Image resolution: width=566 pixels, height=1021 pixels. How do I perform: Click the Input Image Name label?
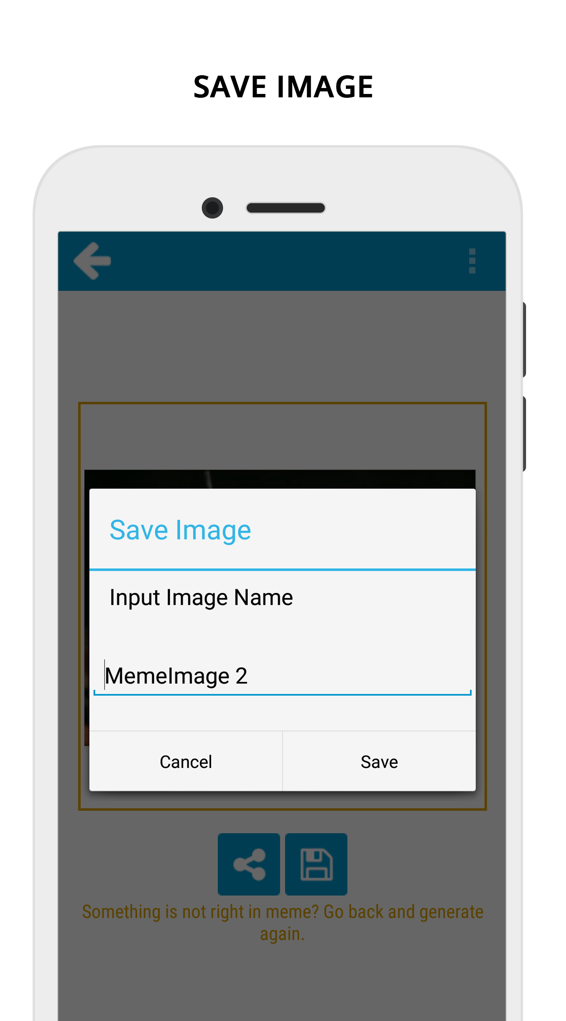coord(201,598)
